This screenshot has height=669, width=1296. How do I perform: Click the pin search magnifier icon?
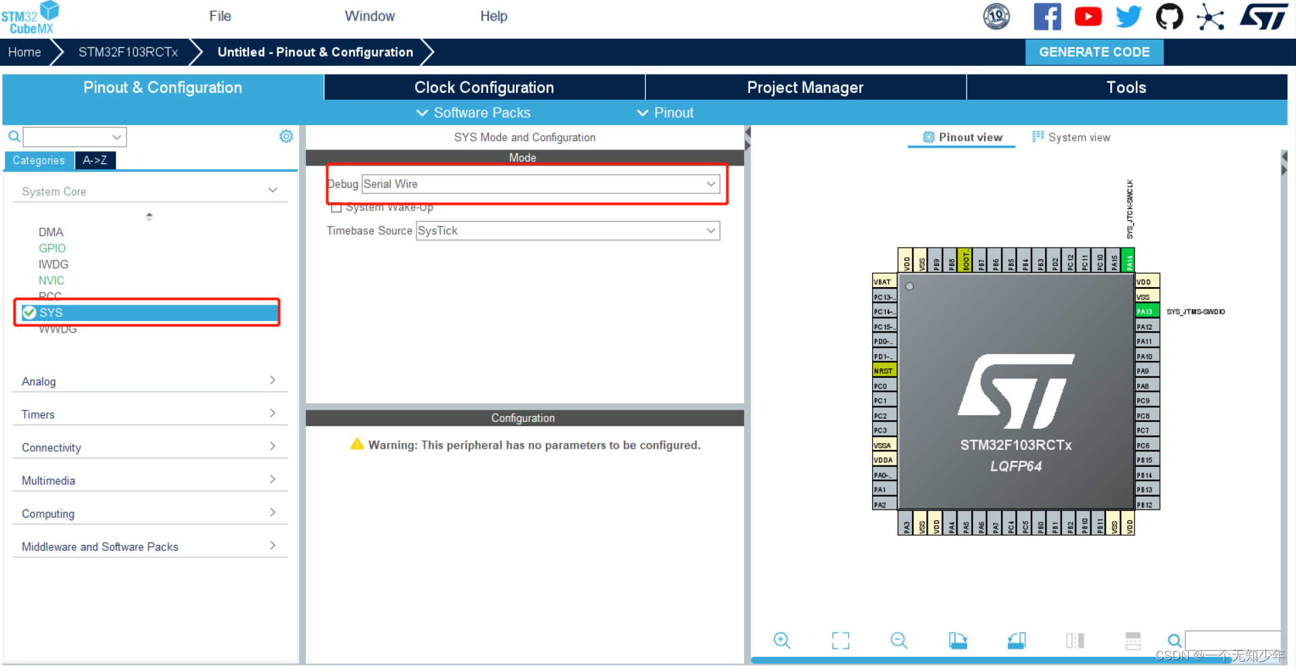[1175, 640]
